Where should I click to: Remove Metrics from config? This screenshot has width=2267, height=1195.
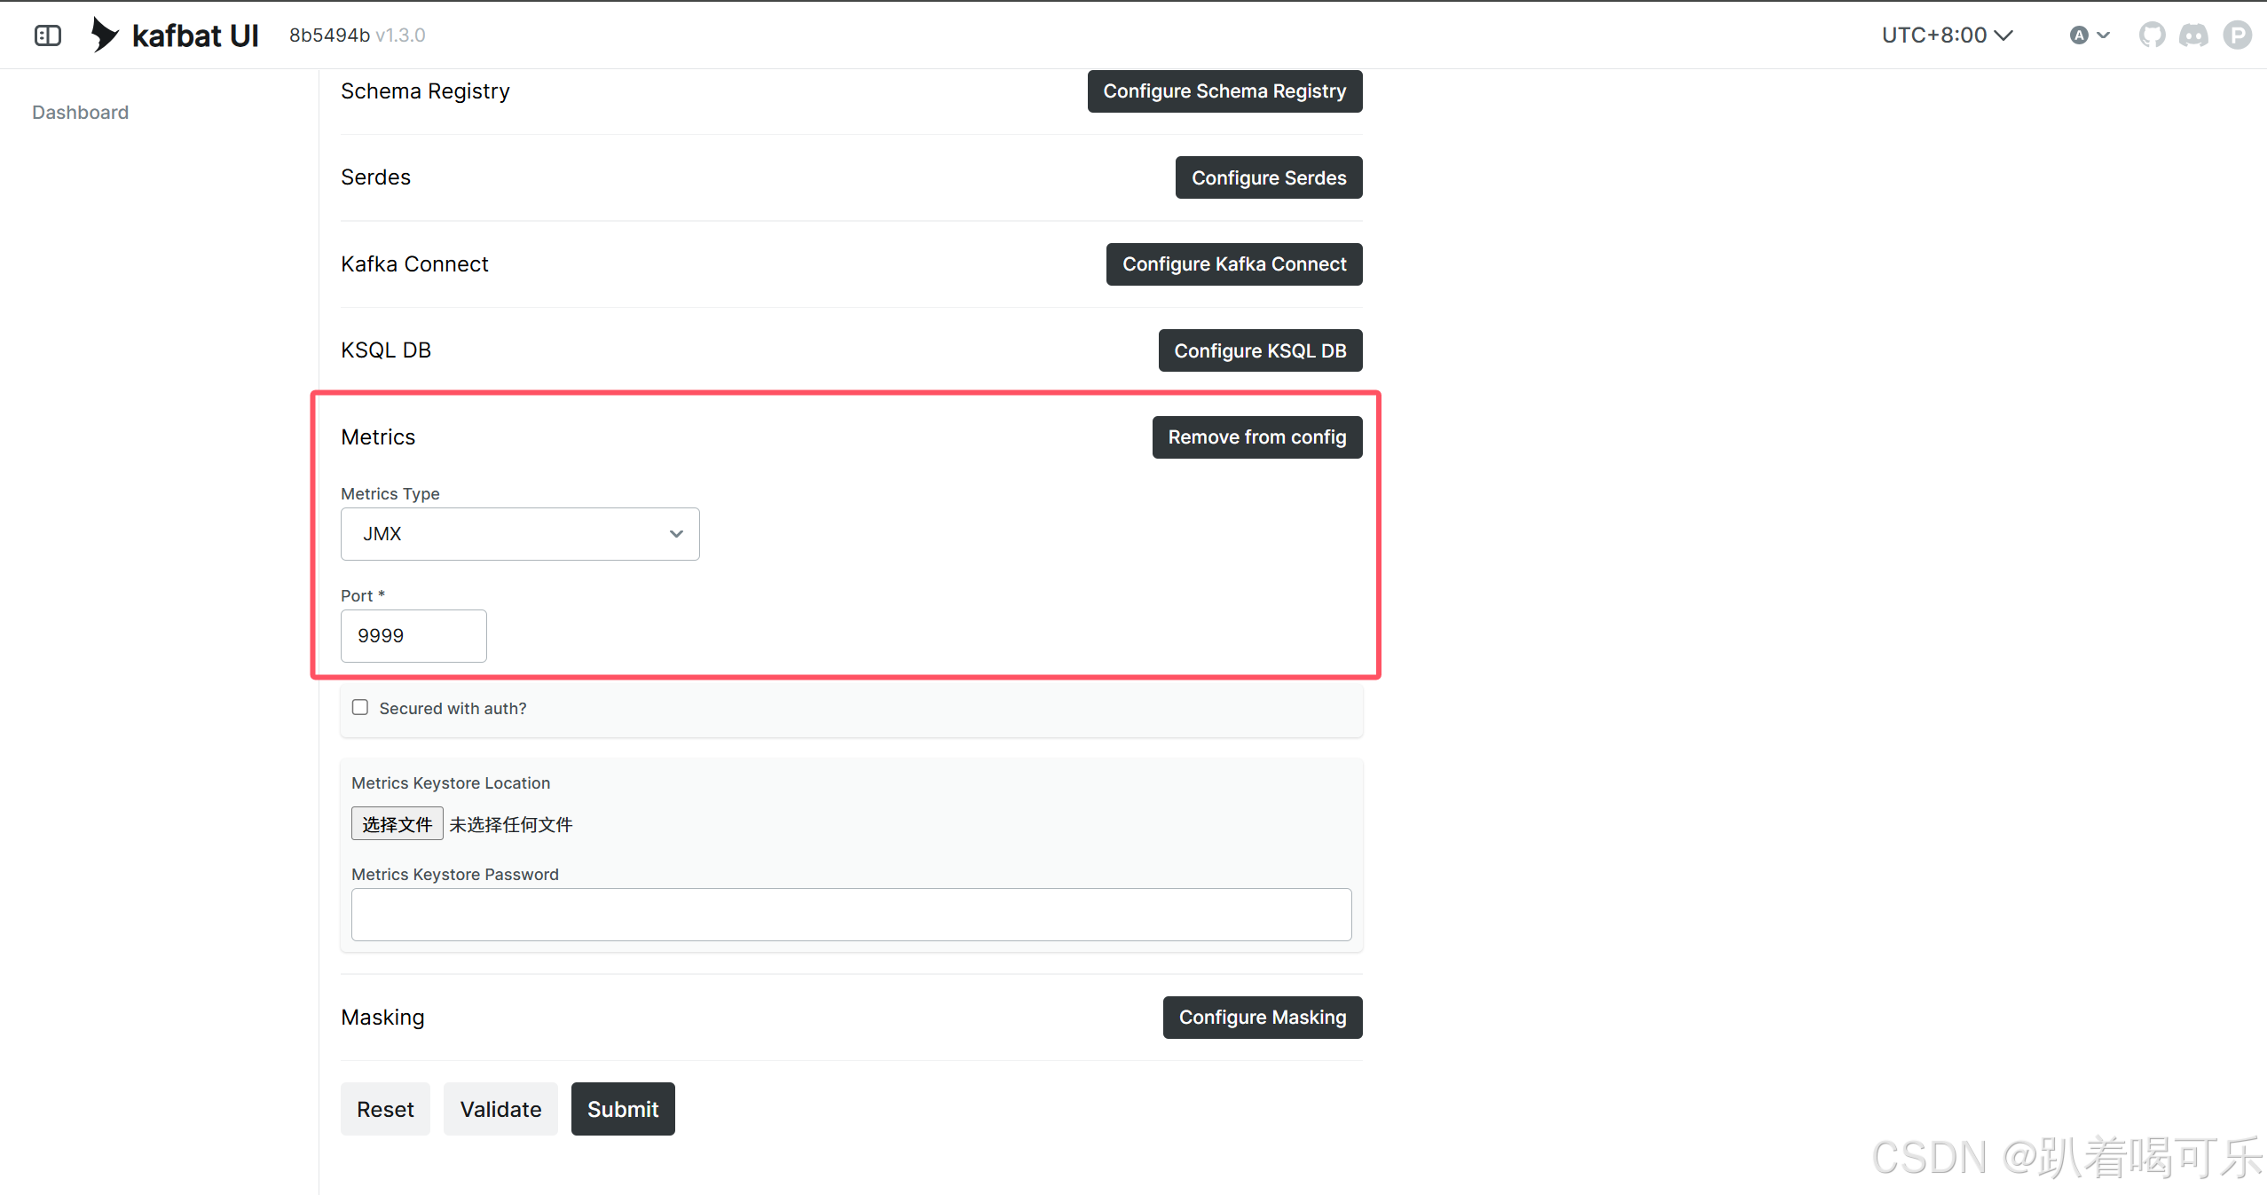1257,437
